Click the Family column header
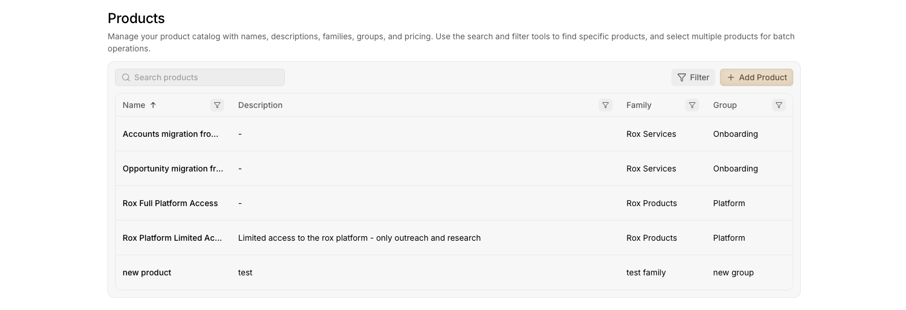Image resolution: width=906 pixels, height=310 pixels. pyautogui.click(x=638, y=105)
